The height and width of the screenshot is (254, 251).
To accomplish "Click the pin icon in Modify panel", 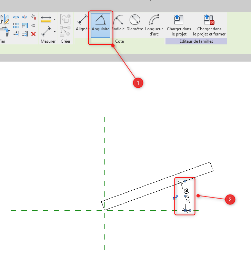I will (x=33, y=25).
